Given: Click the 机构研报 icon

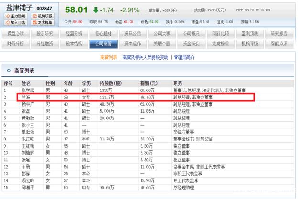Looking at the screenshot, I should tap(35, 16).
